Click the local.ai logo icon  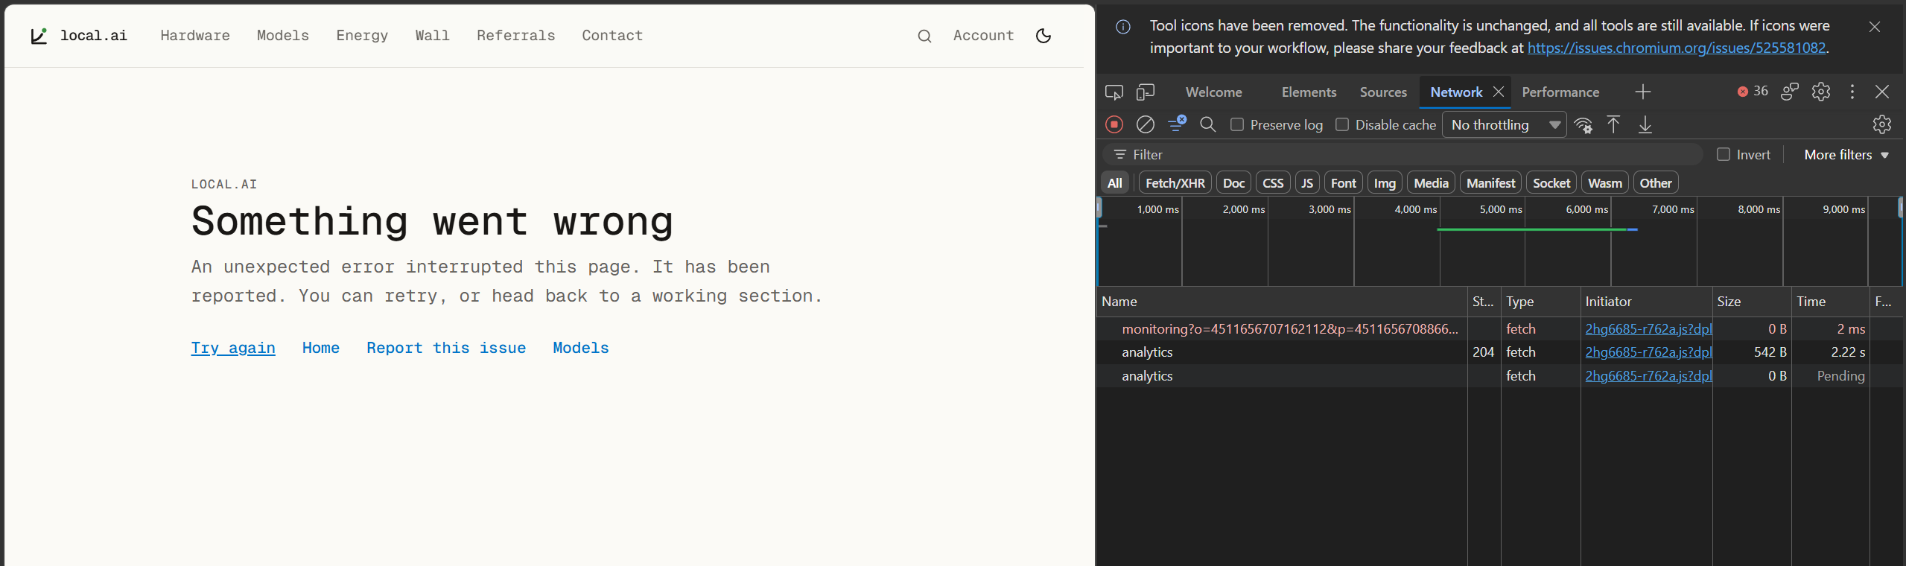tap(39, 36)
